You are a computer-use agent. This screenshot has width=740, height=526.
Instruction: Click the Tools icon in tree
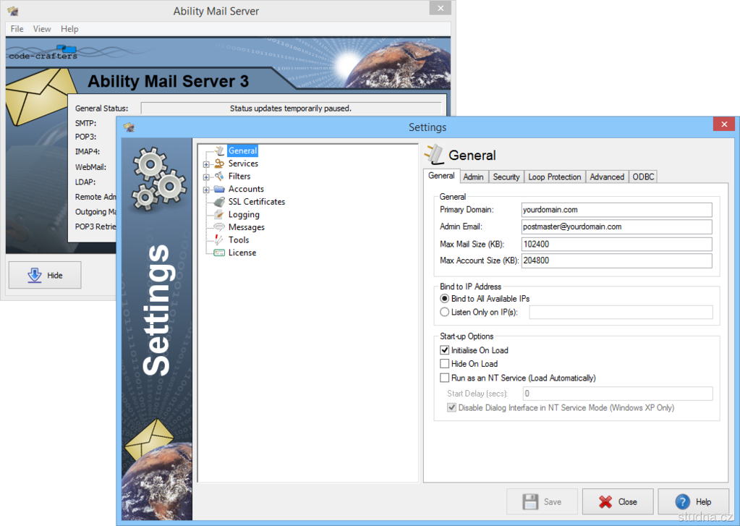pos(219,240)
